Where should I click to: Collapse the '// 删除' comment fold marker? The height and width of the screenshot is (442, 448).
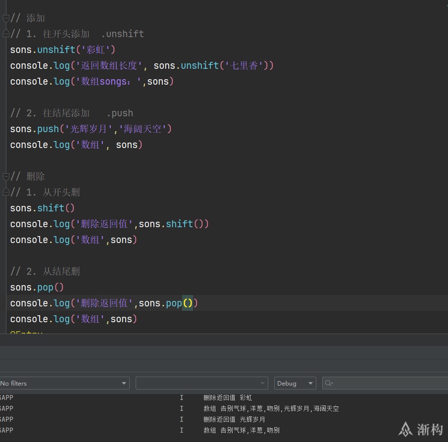click(x=6, y=177)
